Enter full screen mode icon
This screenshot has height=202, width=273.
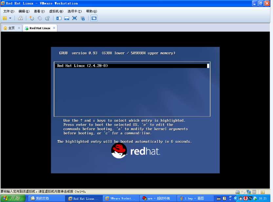coord(74,18)
